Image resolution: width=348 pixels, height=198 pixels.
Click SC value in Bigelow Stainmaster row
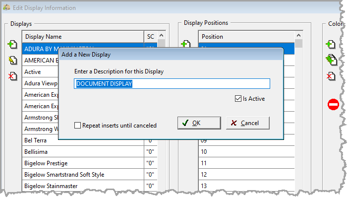tap(150, 186)
